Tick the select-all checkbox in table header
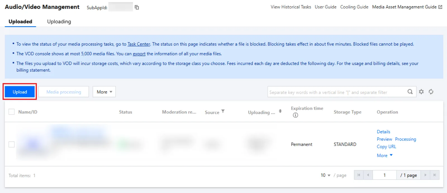Viewport: 447px width, 193px height. pyautogui.click(x=11, y=112)
